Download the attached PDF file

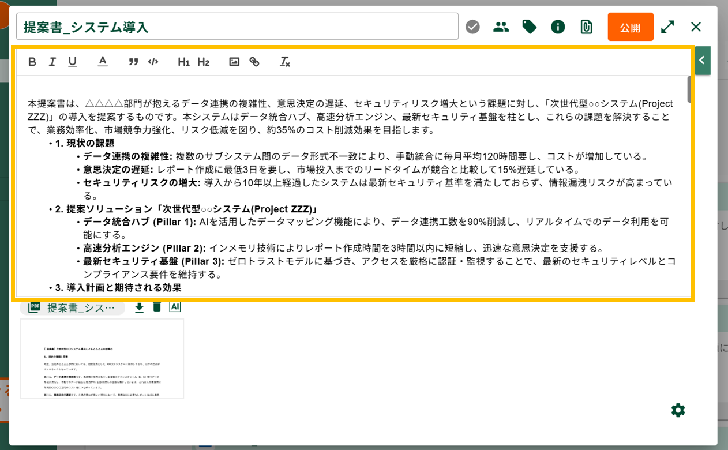(139, 307)
